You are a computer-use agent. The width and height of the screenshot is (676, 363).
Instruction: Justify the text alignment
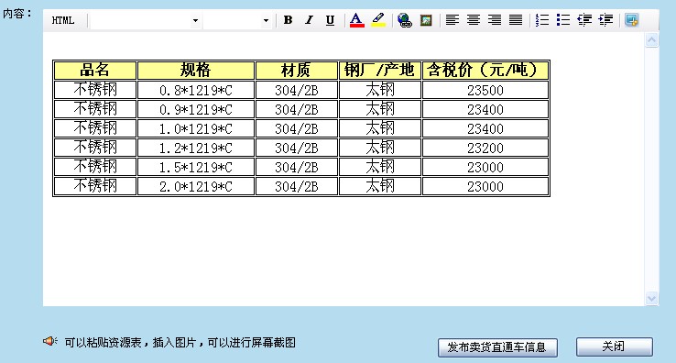[516, 20]
